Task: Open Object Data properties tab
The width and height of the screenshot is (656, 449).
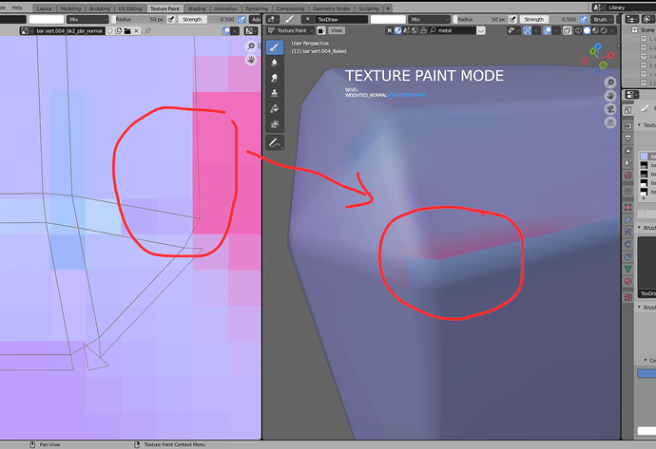Action: click(x=628, y=269)
